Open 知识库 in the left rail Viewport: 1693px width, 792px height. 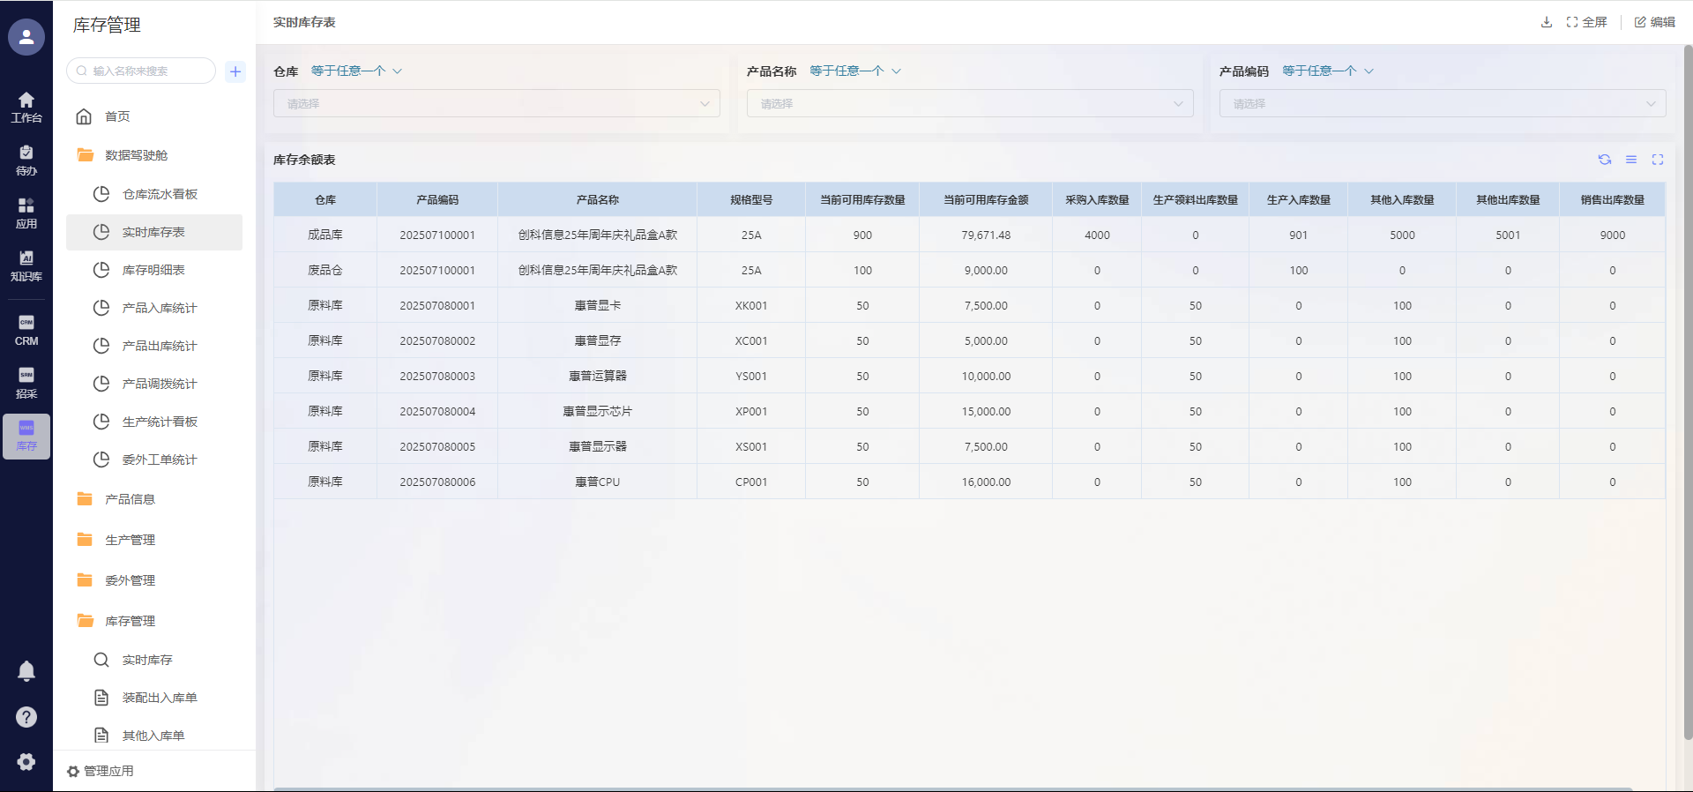click(x=26, y=265)
